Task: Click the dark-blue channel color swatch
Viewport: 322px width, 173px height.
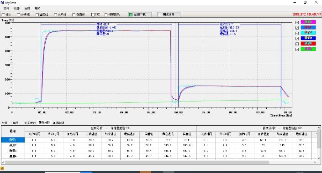Action: (308, 38)
